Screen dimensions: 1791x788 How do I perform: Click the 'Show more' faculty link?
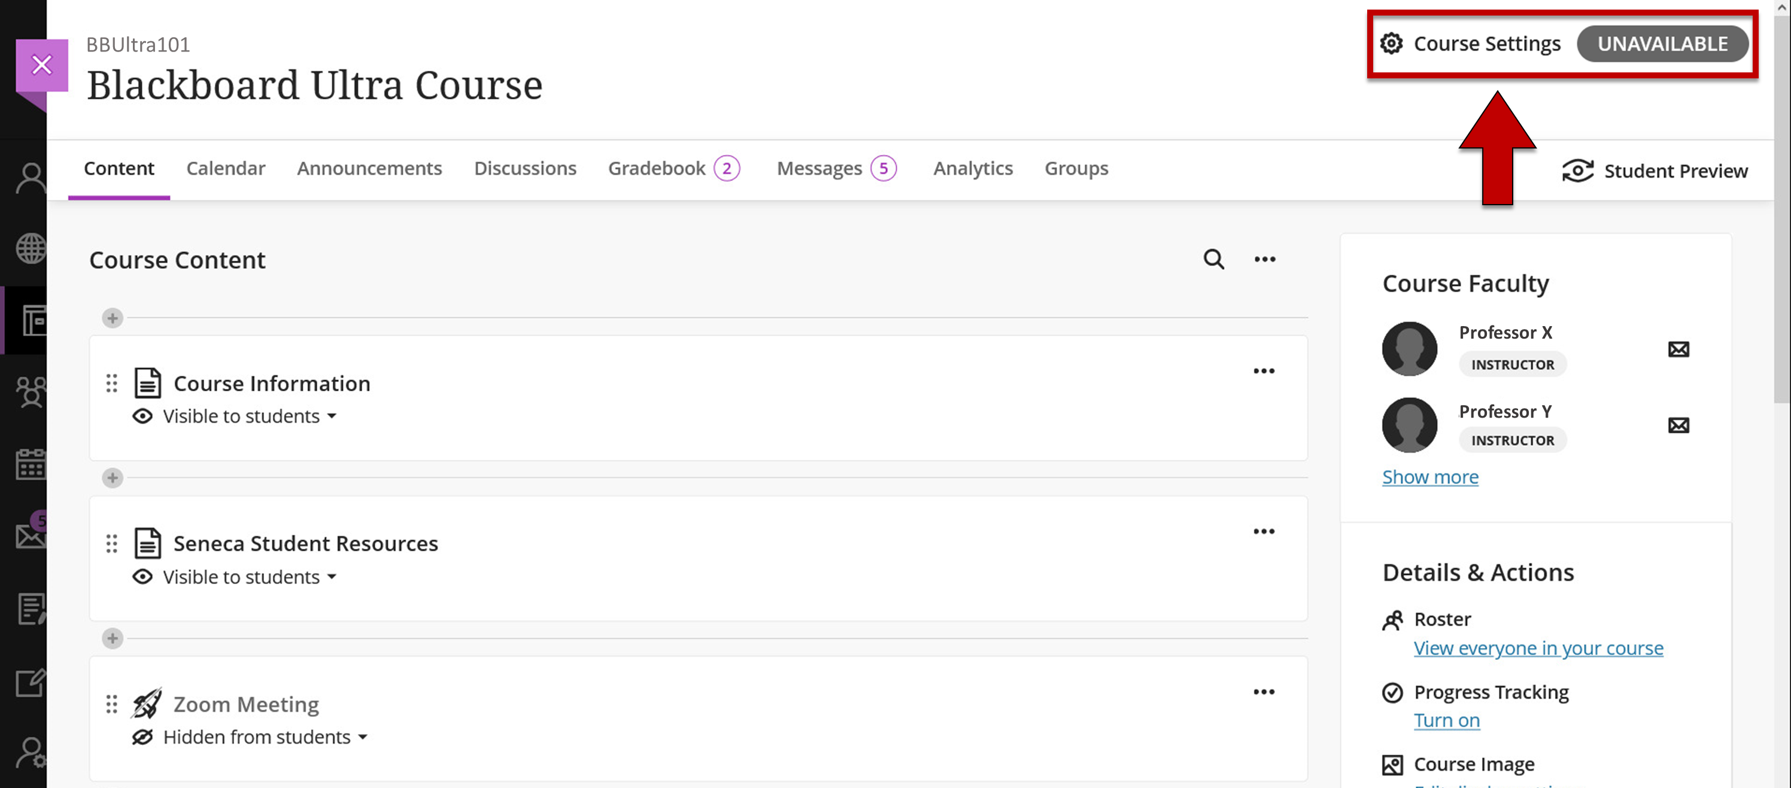[x=1429, y=477]
